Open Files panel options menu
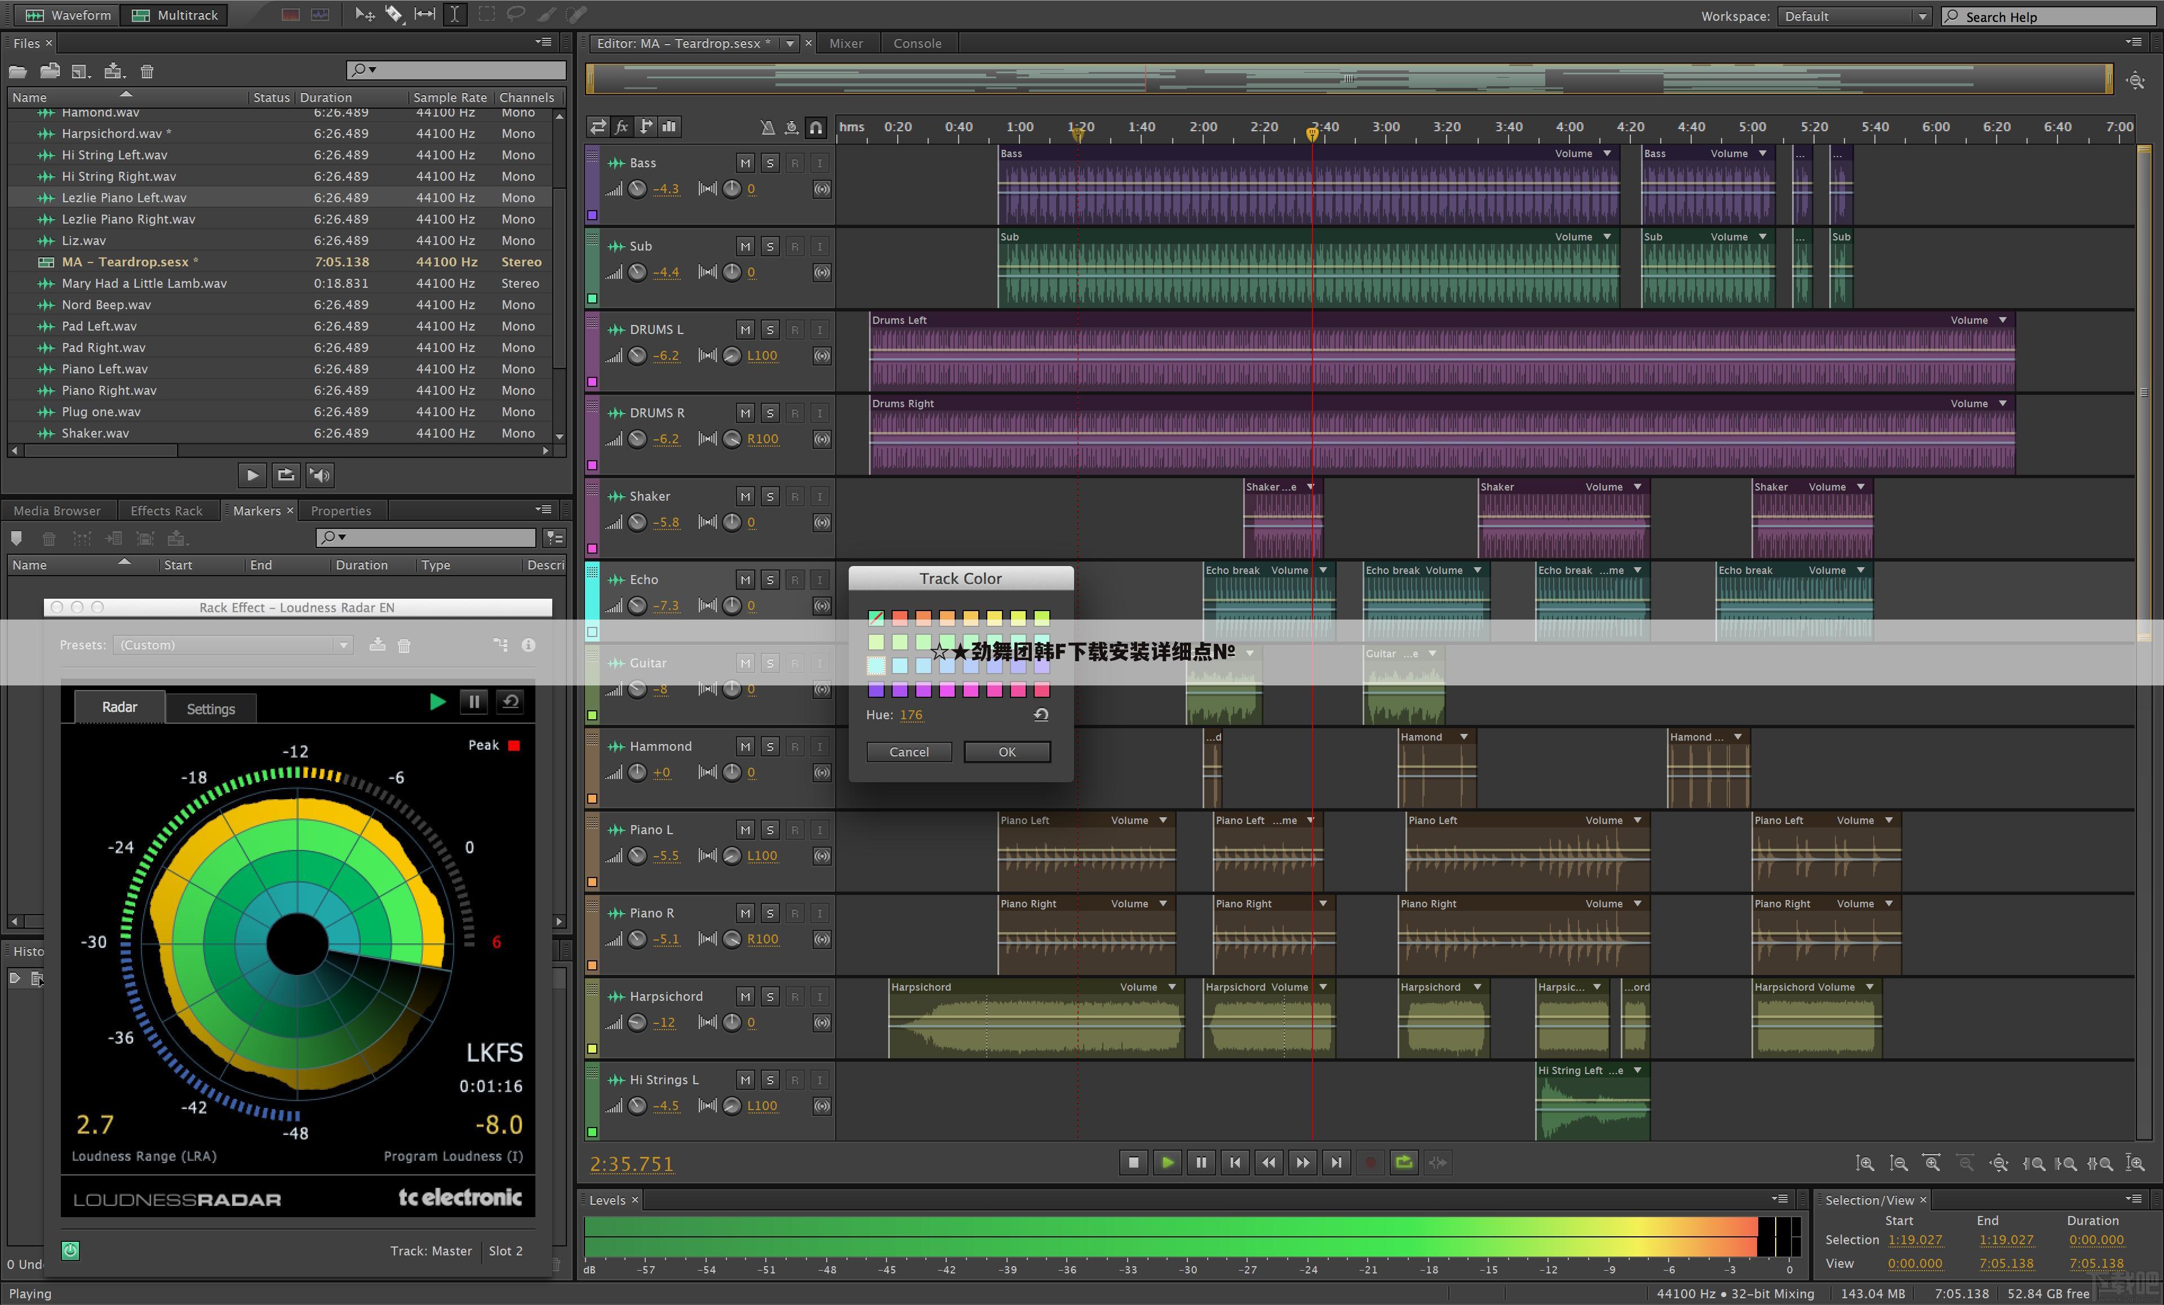The width and height of the screenshot is (2164, 1305). [x=544, y=42]
